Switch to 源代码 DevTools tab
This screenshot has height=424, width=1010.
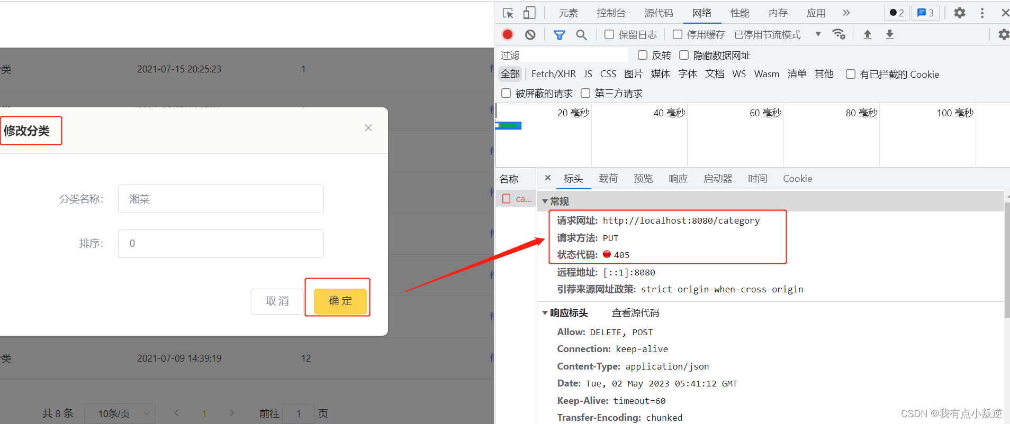(659, 13)
